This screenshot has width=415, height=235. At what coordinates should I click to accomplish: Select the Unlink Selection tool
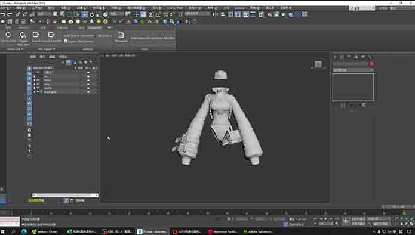click(25, 14)
